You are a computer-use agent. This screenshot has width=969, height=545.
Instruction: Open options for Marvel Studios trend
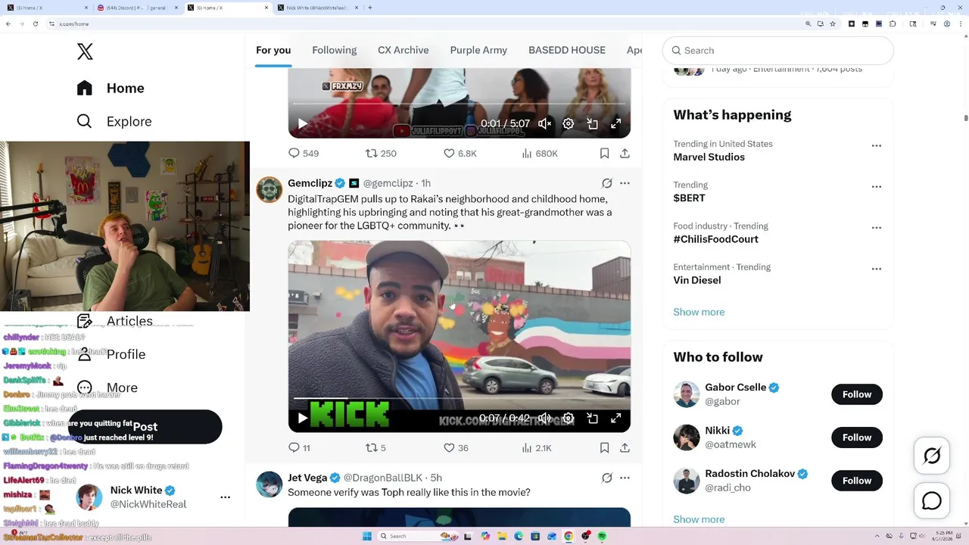pos(876,145)
